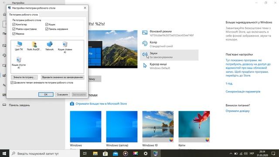
Task: Click the Змінити піктограму button
Action: [x=24, y=77]
